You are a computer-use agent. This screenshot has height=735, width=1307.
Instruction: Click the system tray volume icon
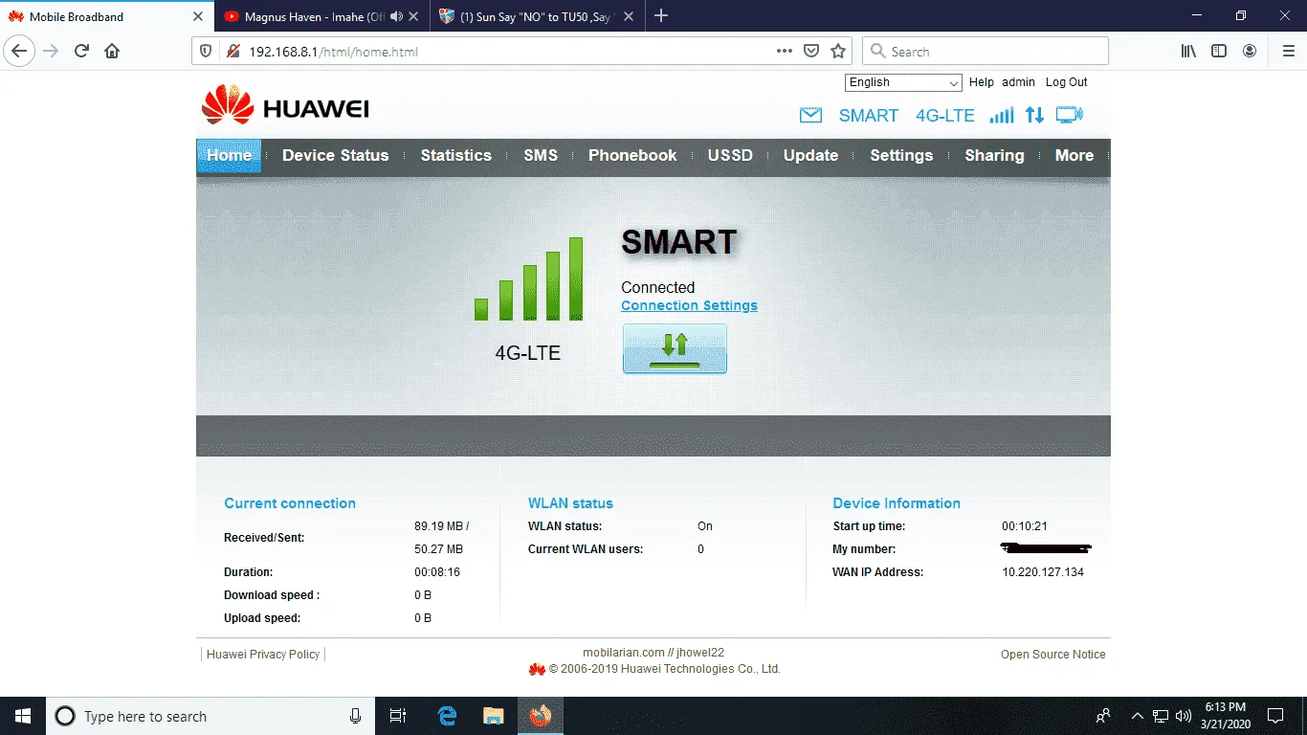(1184, 716)
